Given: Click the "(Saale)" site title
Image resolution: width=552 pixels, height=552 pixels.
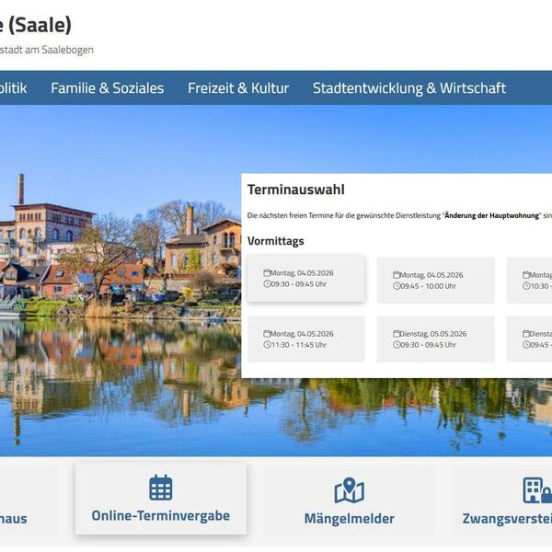Looking at the screenshot, I should click(40, 26).
